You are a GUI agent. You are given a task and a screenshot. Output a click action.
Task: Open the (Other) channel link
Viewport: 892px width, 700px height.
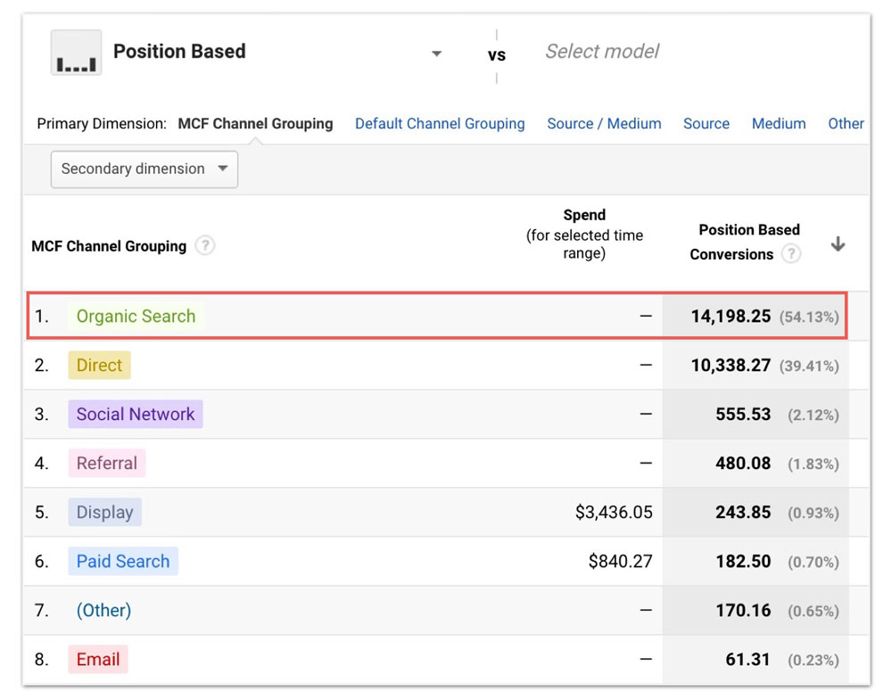point(103,610)
